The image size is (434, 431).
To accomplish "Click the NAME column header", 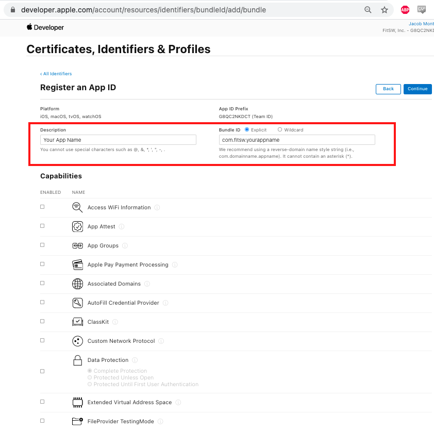I will tap(79, 192).
